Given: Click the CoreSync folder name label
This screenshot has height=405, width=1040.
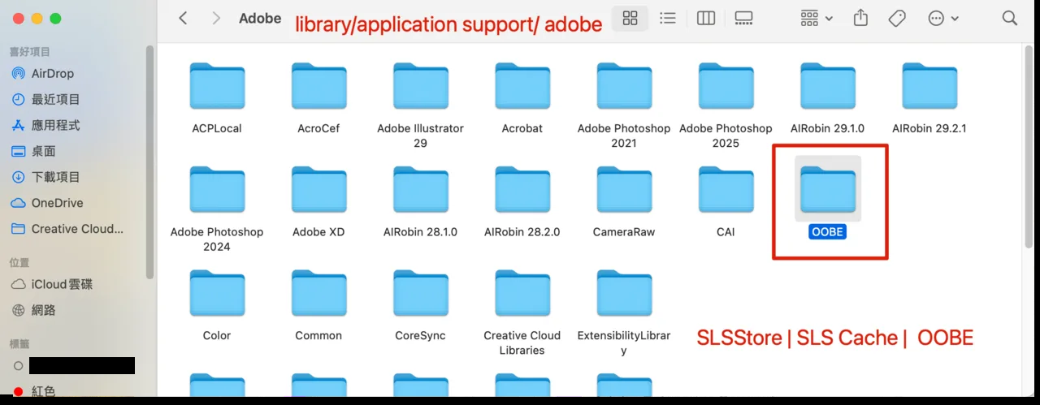Looking at the screenshot, I should coord(421,335).
